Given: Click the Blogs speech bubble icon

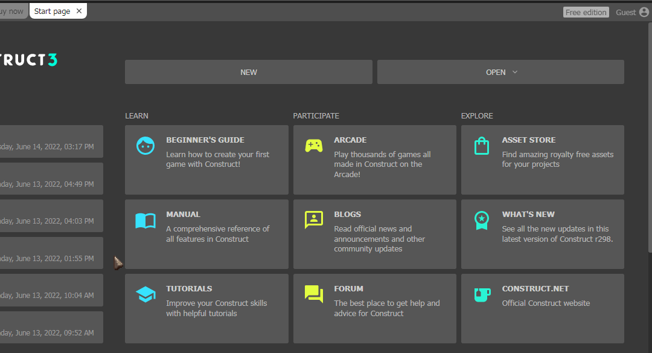Looking at the screenshot, I should pyautogui.click(x=313, y=220).
